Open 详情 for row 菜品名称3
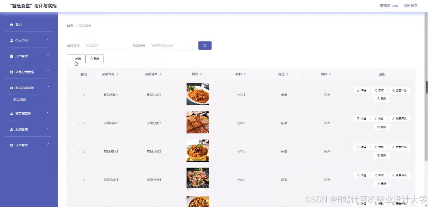 361,147
